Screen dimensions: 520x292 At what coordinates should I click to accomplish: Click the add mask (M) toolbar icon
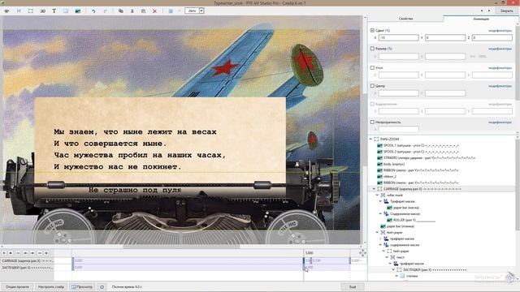[x=19, y=11]
